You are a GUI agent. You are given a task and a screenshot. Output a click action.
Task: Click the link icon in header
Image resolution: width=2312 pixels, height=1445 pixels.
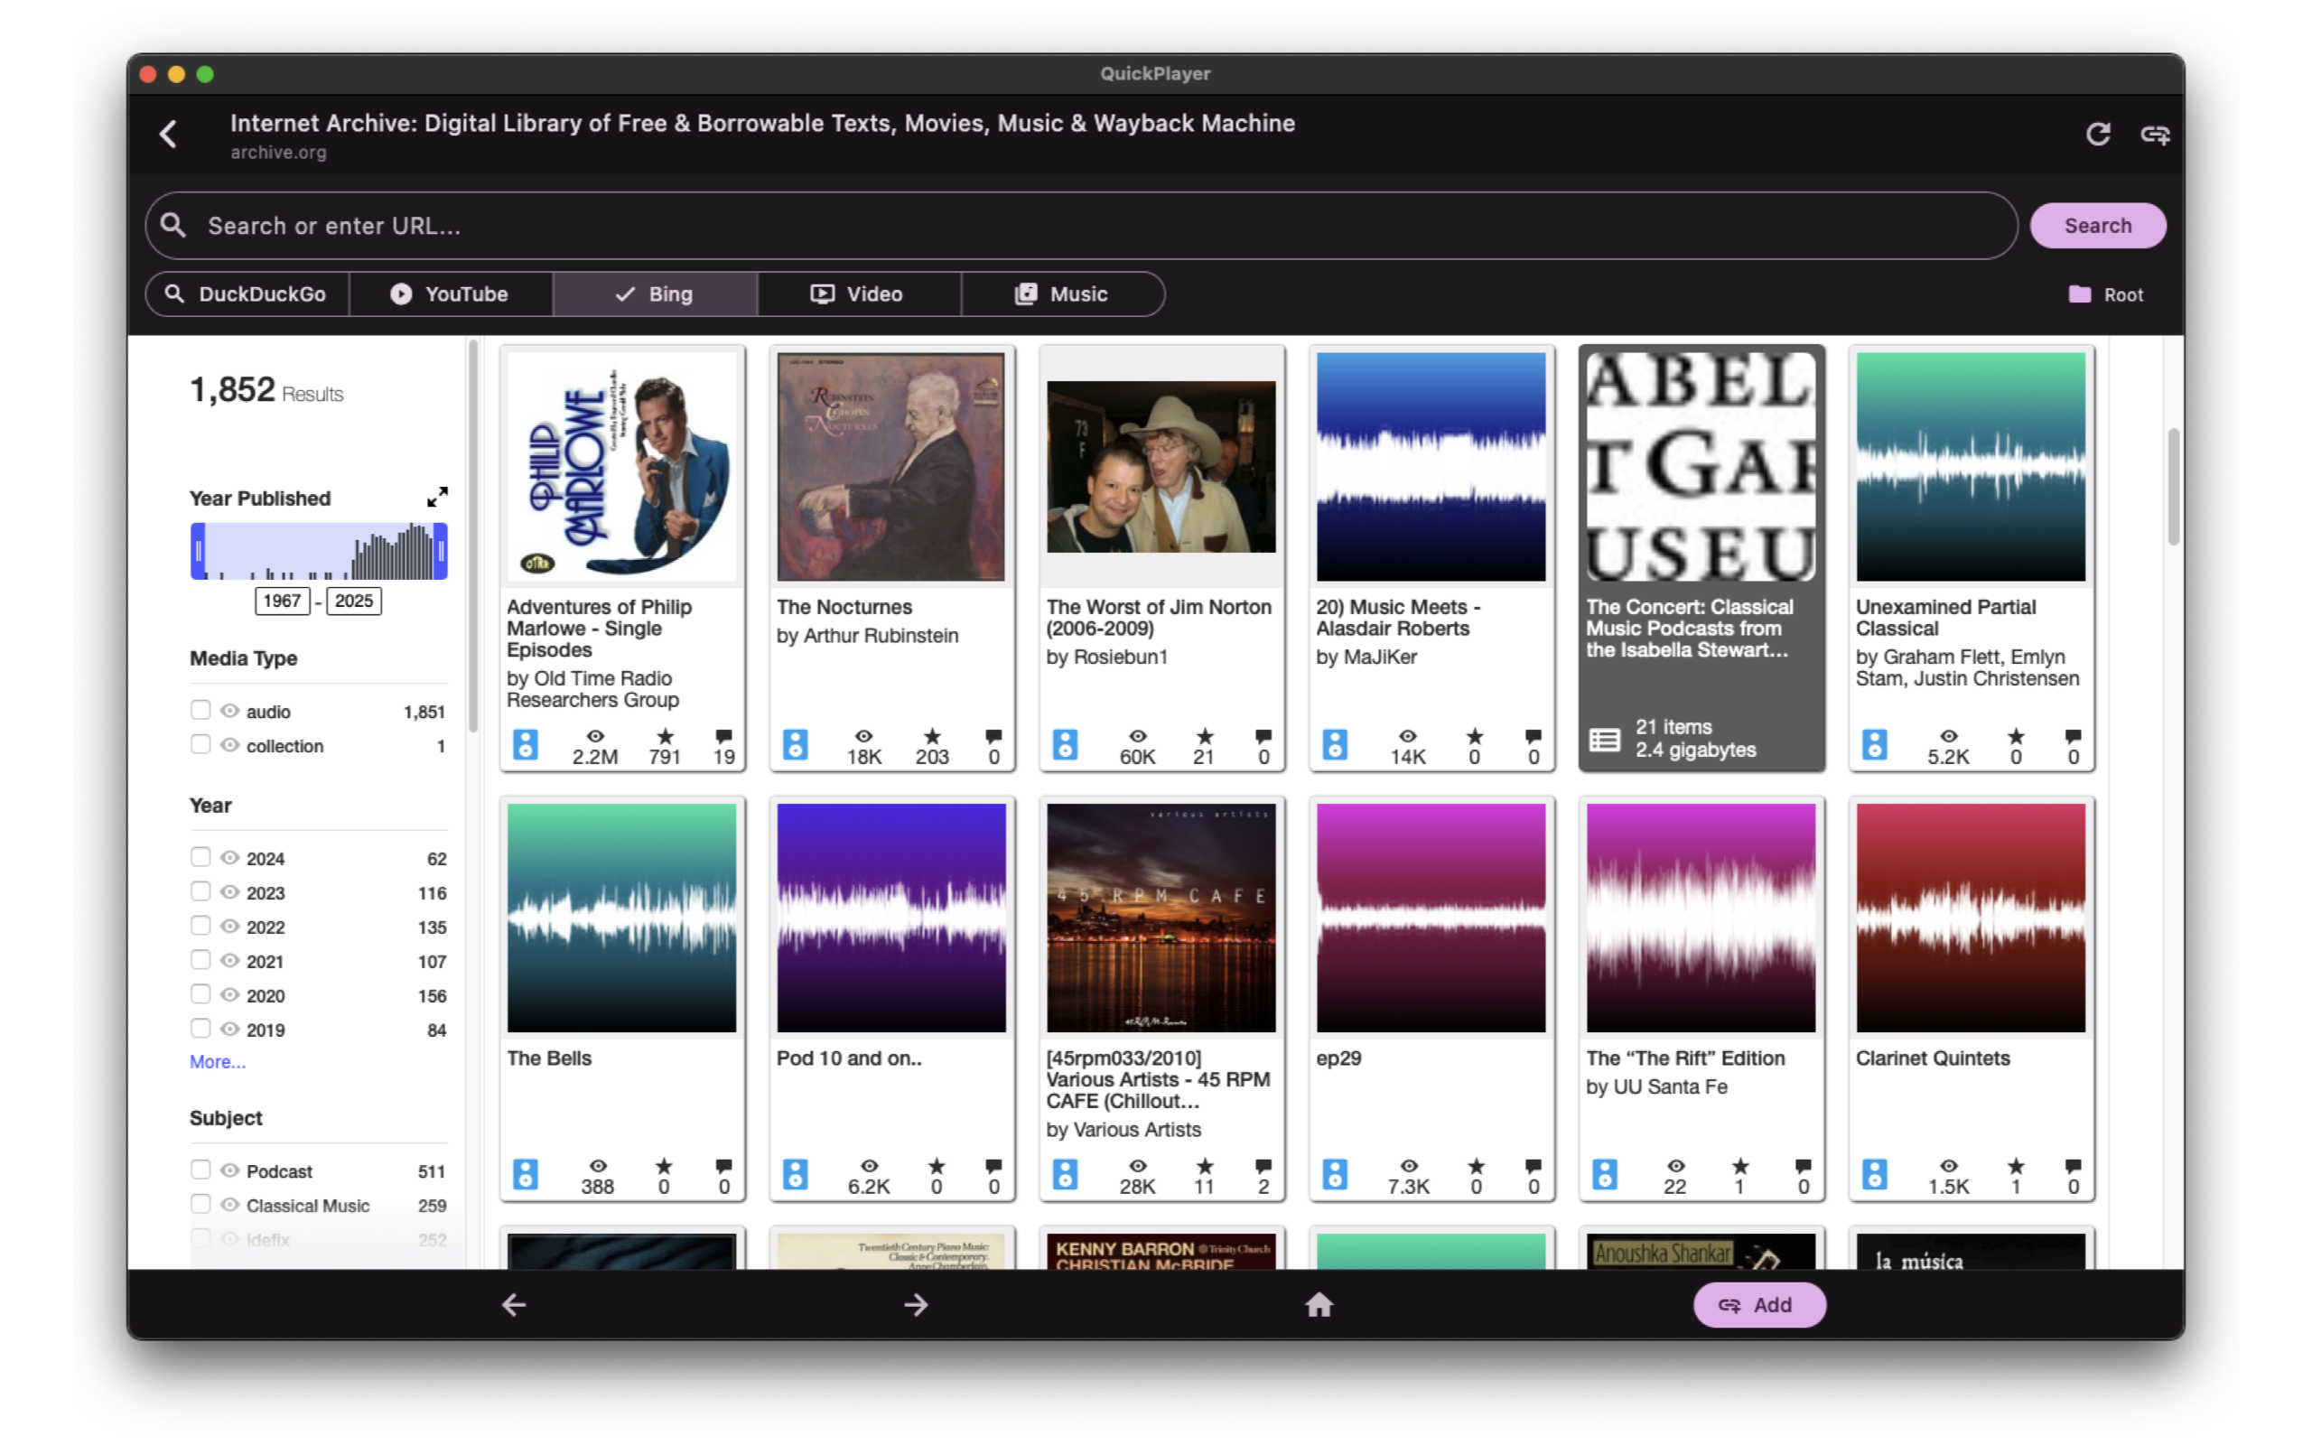2154,134
